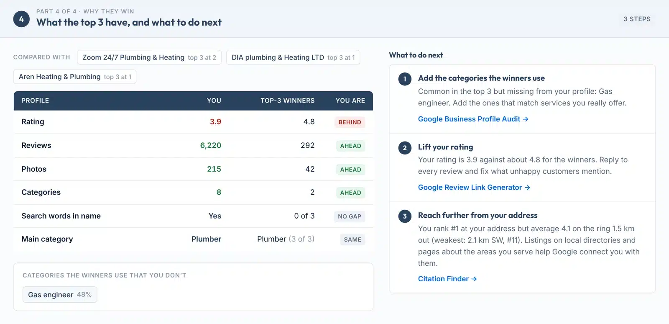Click the 0 of 3 value
This screenshot has width=669, height=324.
[x=304, y=216]
